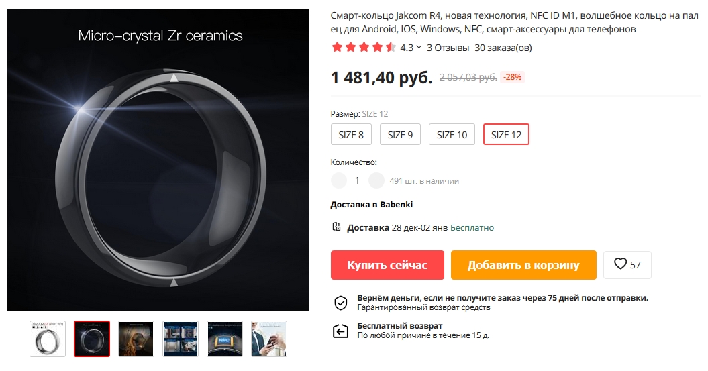Open the 3 Отзывы reviews link

tap(448, 48)
